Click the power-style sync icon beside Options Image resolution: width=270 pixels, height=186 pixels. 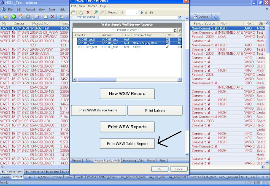coord(216,16)
